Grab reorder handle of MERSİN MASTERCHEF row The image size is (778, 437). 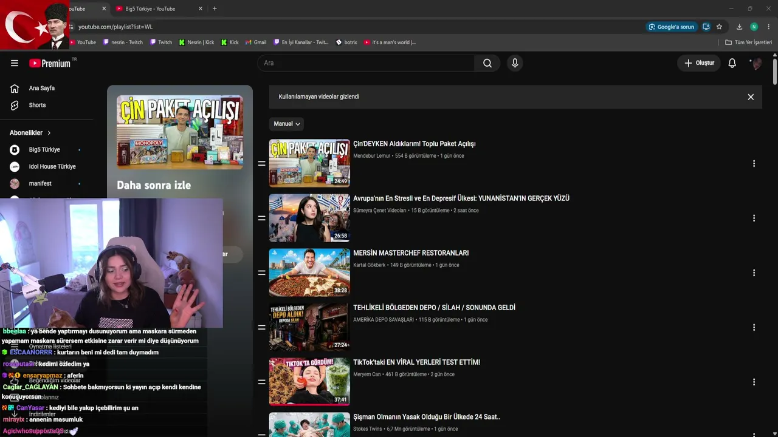coord(261,273)
